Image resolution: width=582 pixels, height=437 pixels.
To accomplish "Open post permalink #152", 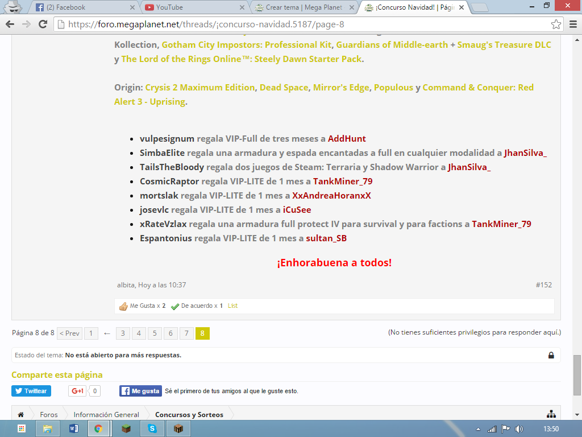I will click(x=544, y=285).
